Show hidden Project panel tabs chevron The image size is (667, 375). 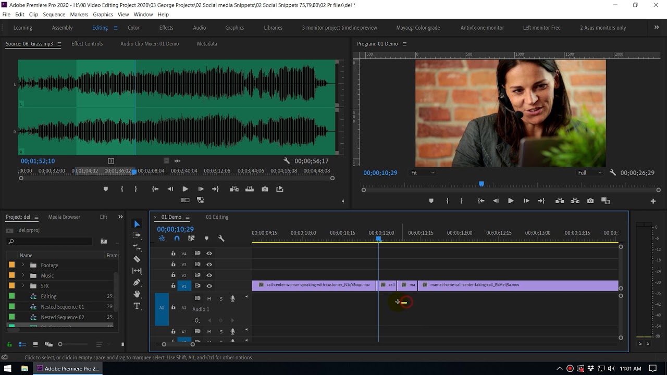point(120,217)
